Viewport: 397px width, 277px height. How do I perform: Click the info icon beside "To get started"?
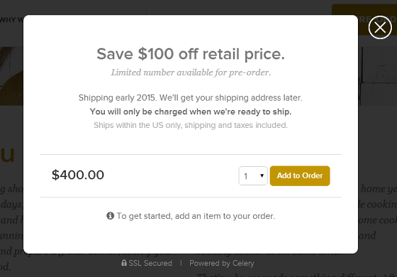(110, 216)
